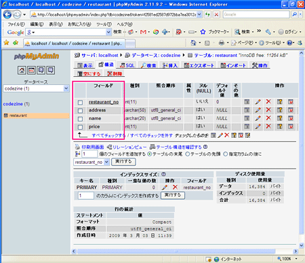305x263 pixels.
Task: Open Back/Forward recent pages dropdown arrow
Action: click(x=24, y=15)
